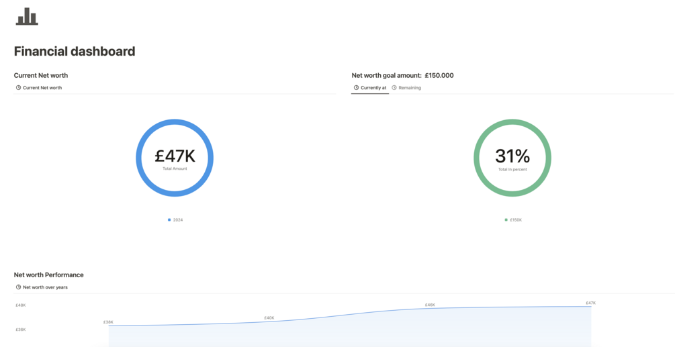
Task: Click the blue 2024 legend swatch
Action: coord(169,219)
